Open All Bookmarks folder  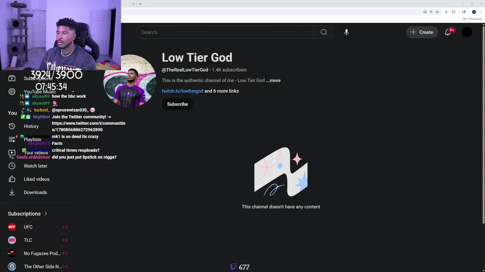(x=472, y=19)
